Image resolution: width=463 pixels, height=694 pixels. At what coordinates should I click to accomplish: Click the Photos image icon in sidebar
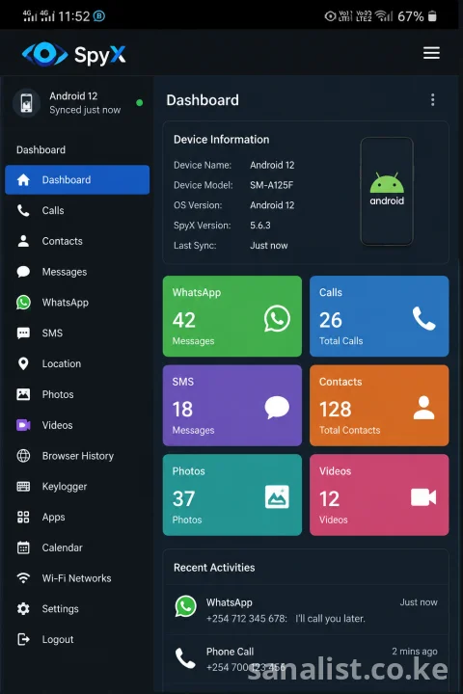click(23, 394)
